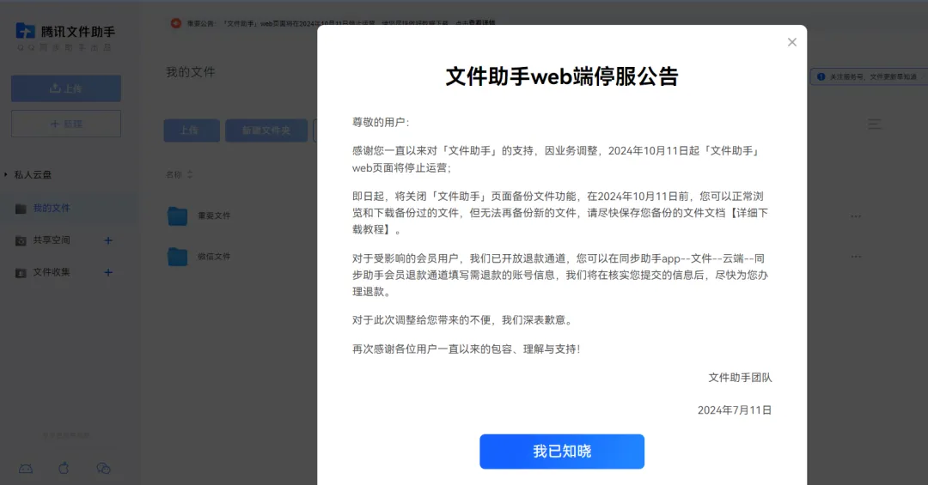Image resolution: width=928 pixels, height=485 pixels.
Task: Click the 我已知晓 confirmation button
Action: coord(562,452)
